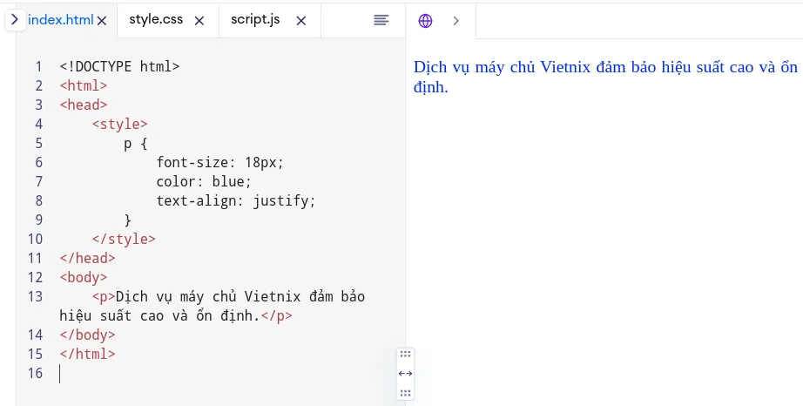Close the style.css tab
803x406 pixels.
coord(199,21)
